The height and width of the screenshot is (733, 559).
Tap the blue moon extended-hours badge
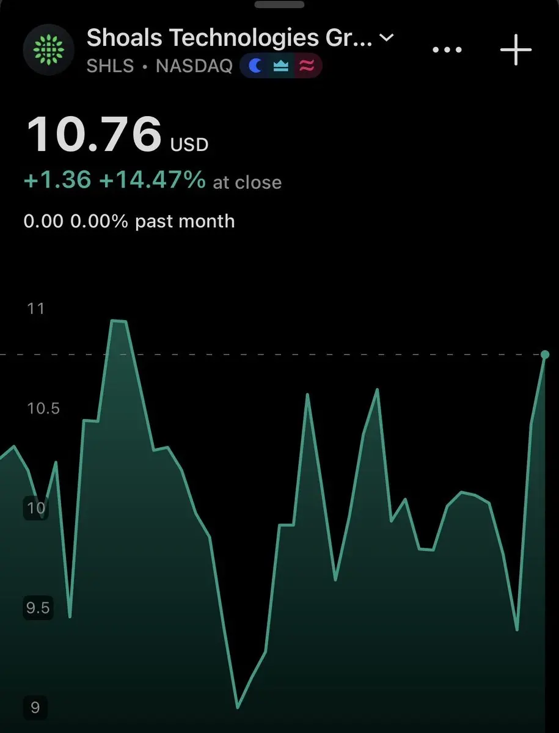(255, 66)
